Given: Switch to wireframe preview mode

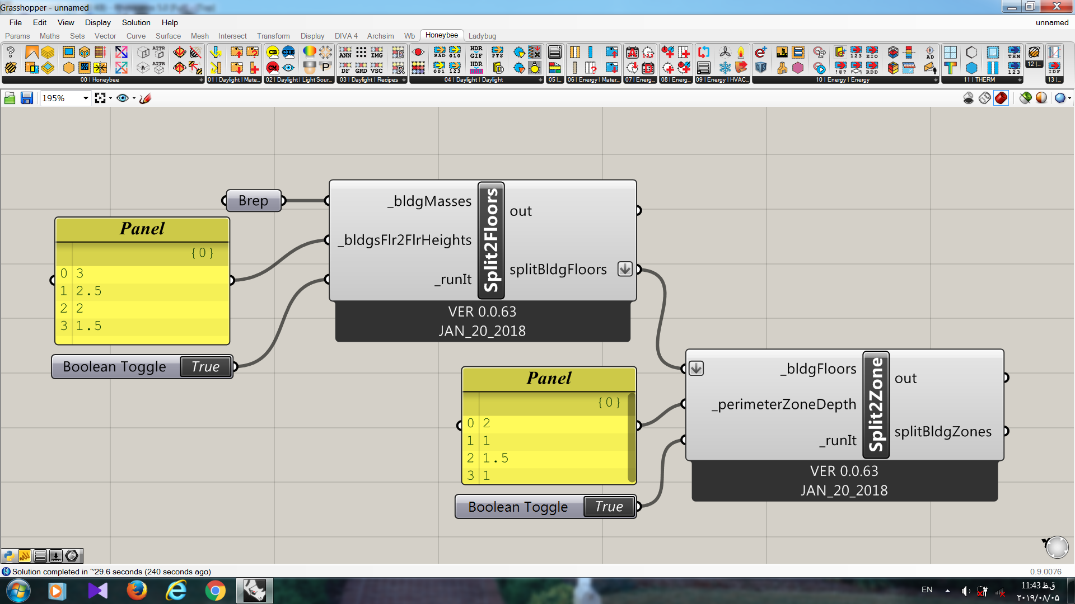Looking at the screenshot, I should (985, 98).
